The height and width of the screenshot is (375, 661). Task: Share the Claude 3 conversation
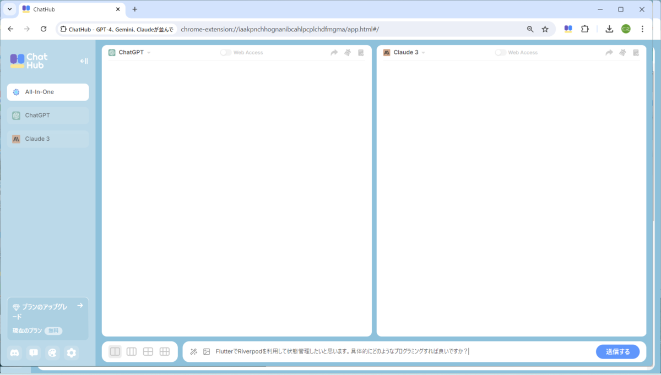click(x=609, y=53)
